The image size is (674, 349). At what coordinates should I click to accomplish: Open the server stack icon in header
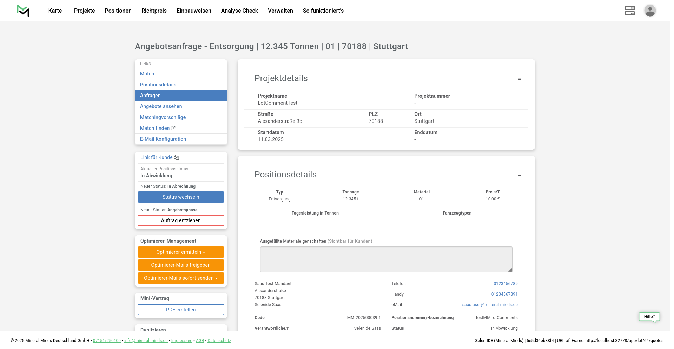pyautogui.click(x=629, y=11)
